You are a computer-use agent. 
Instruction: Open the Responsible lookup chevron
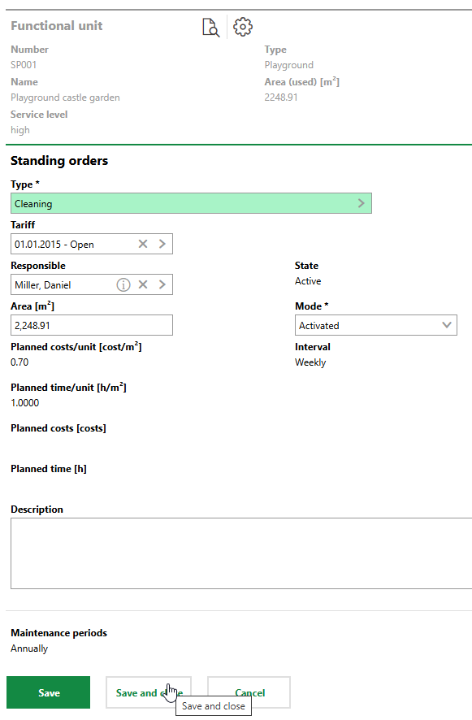[x=160, y=284]
